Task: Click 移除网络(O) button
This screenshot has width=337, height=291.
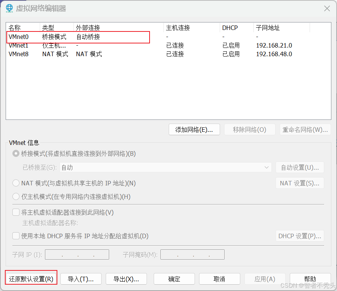Action: pos(250,130)
